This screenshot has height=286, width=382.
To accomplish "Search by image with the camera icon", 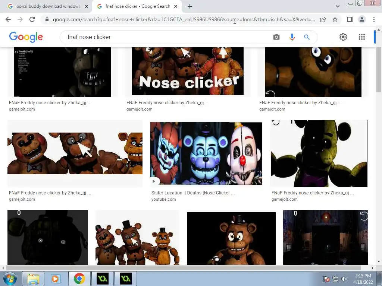I will point(276,37).
